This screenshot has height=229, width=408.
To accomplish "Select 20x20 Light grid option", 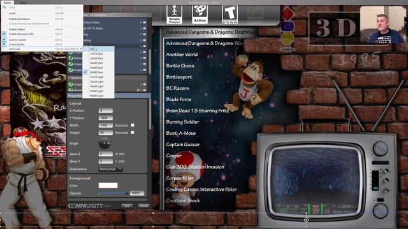I will coord(98,82).
